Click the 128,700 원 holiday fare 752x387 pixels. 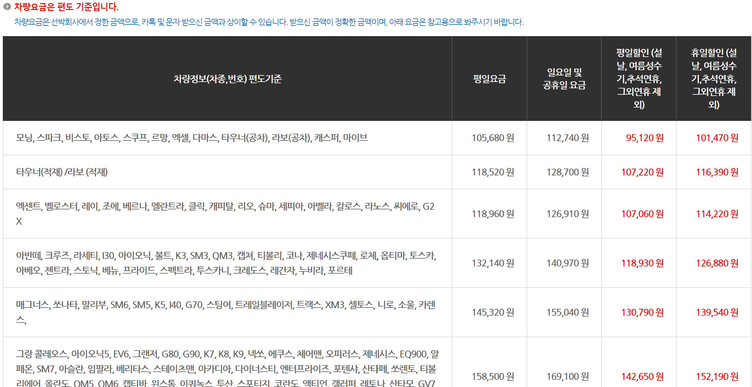567,172
